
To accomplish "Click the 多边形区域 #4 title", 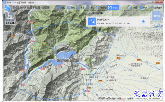I will 103,20.
